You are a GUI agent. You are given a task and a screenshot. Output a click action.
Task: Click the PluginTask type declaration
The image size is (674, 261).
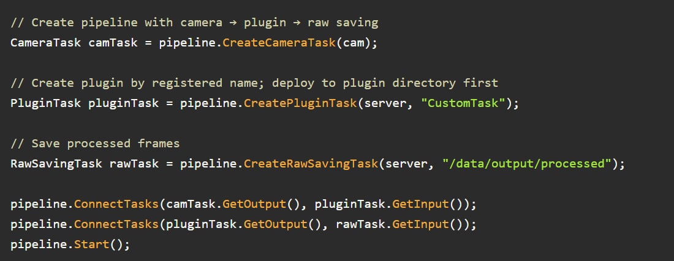pyautogui.click(x=45, y=103)
